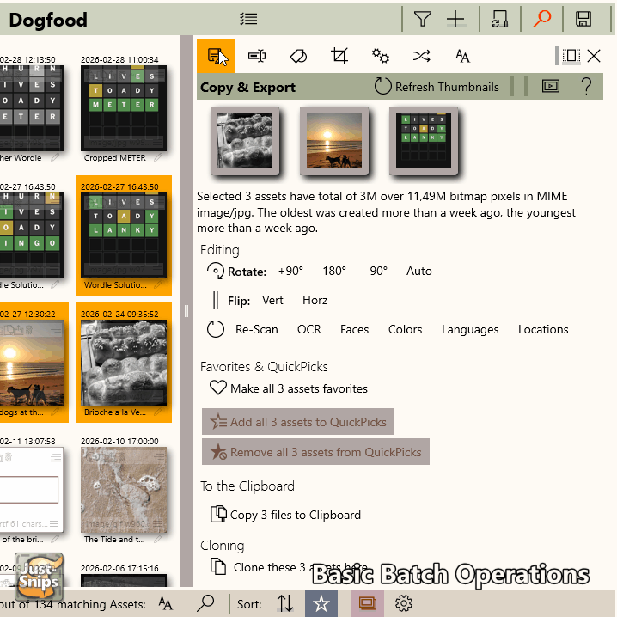Run OCR on selected assets

[308, 329]
